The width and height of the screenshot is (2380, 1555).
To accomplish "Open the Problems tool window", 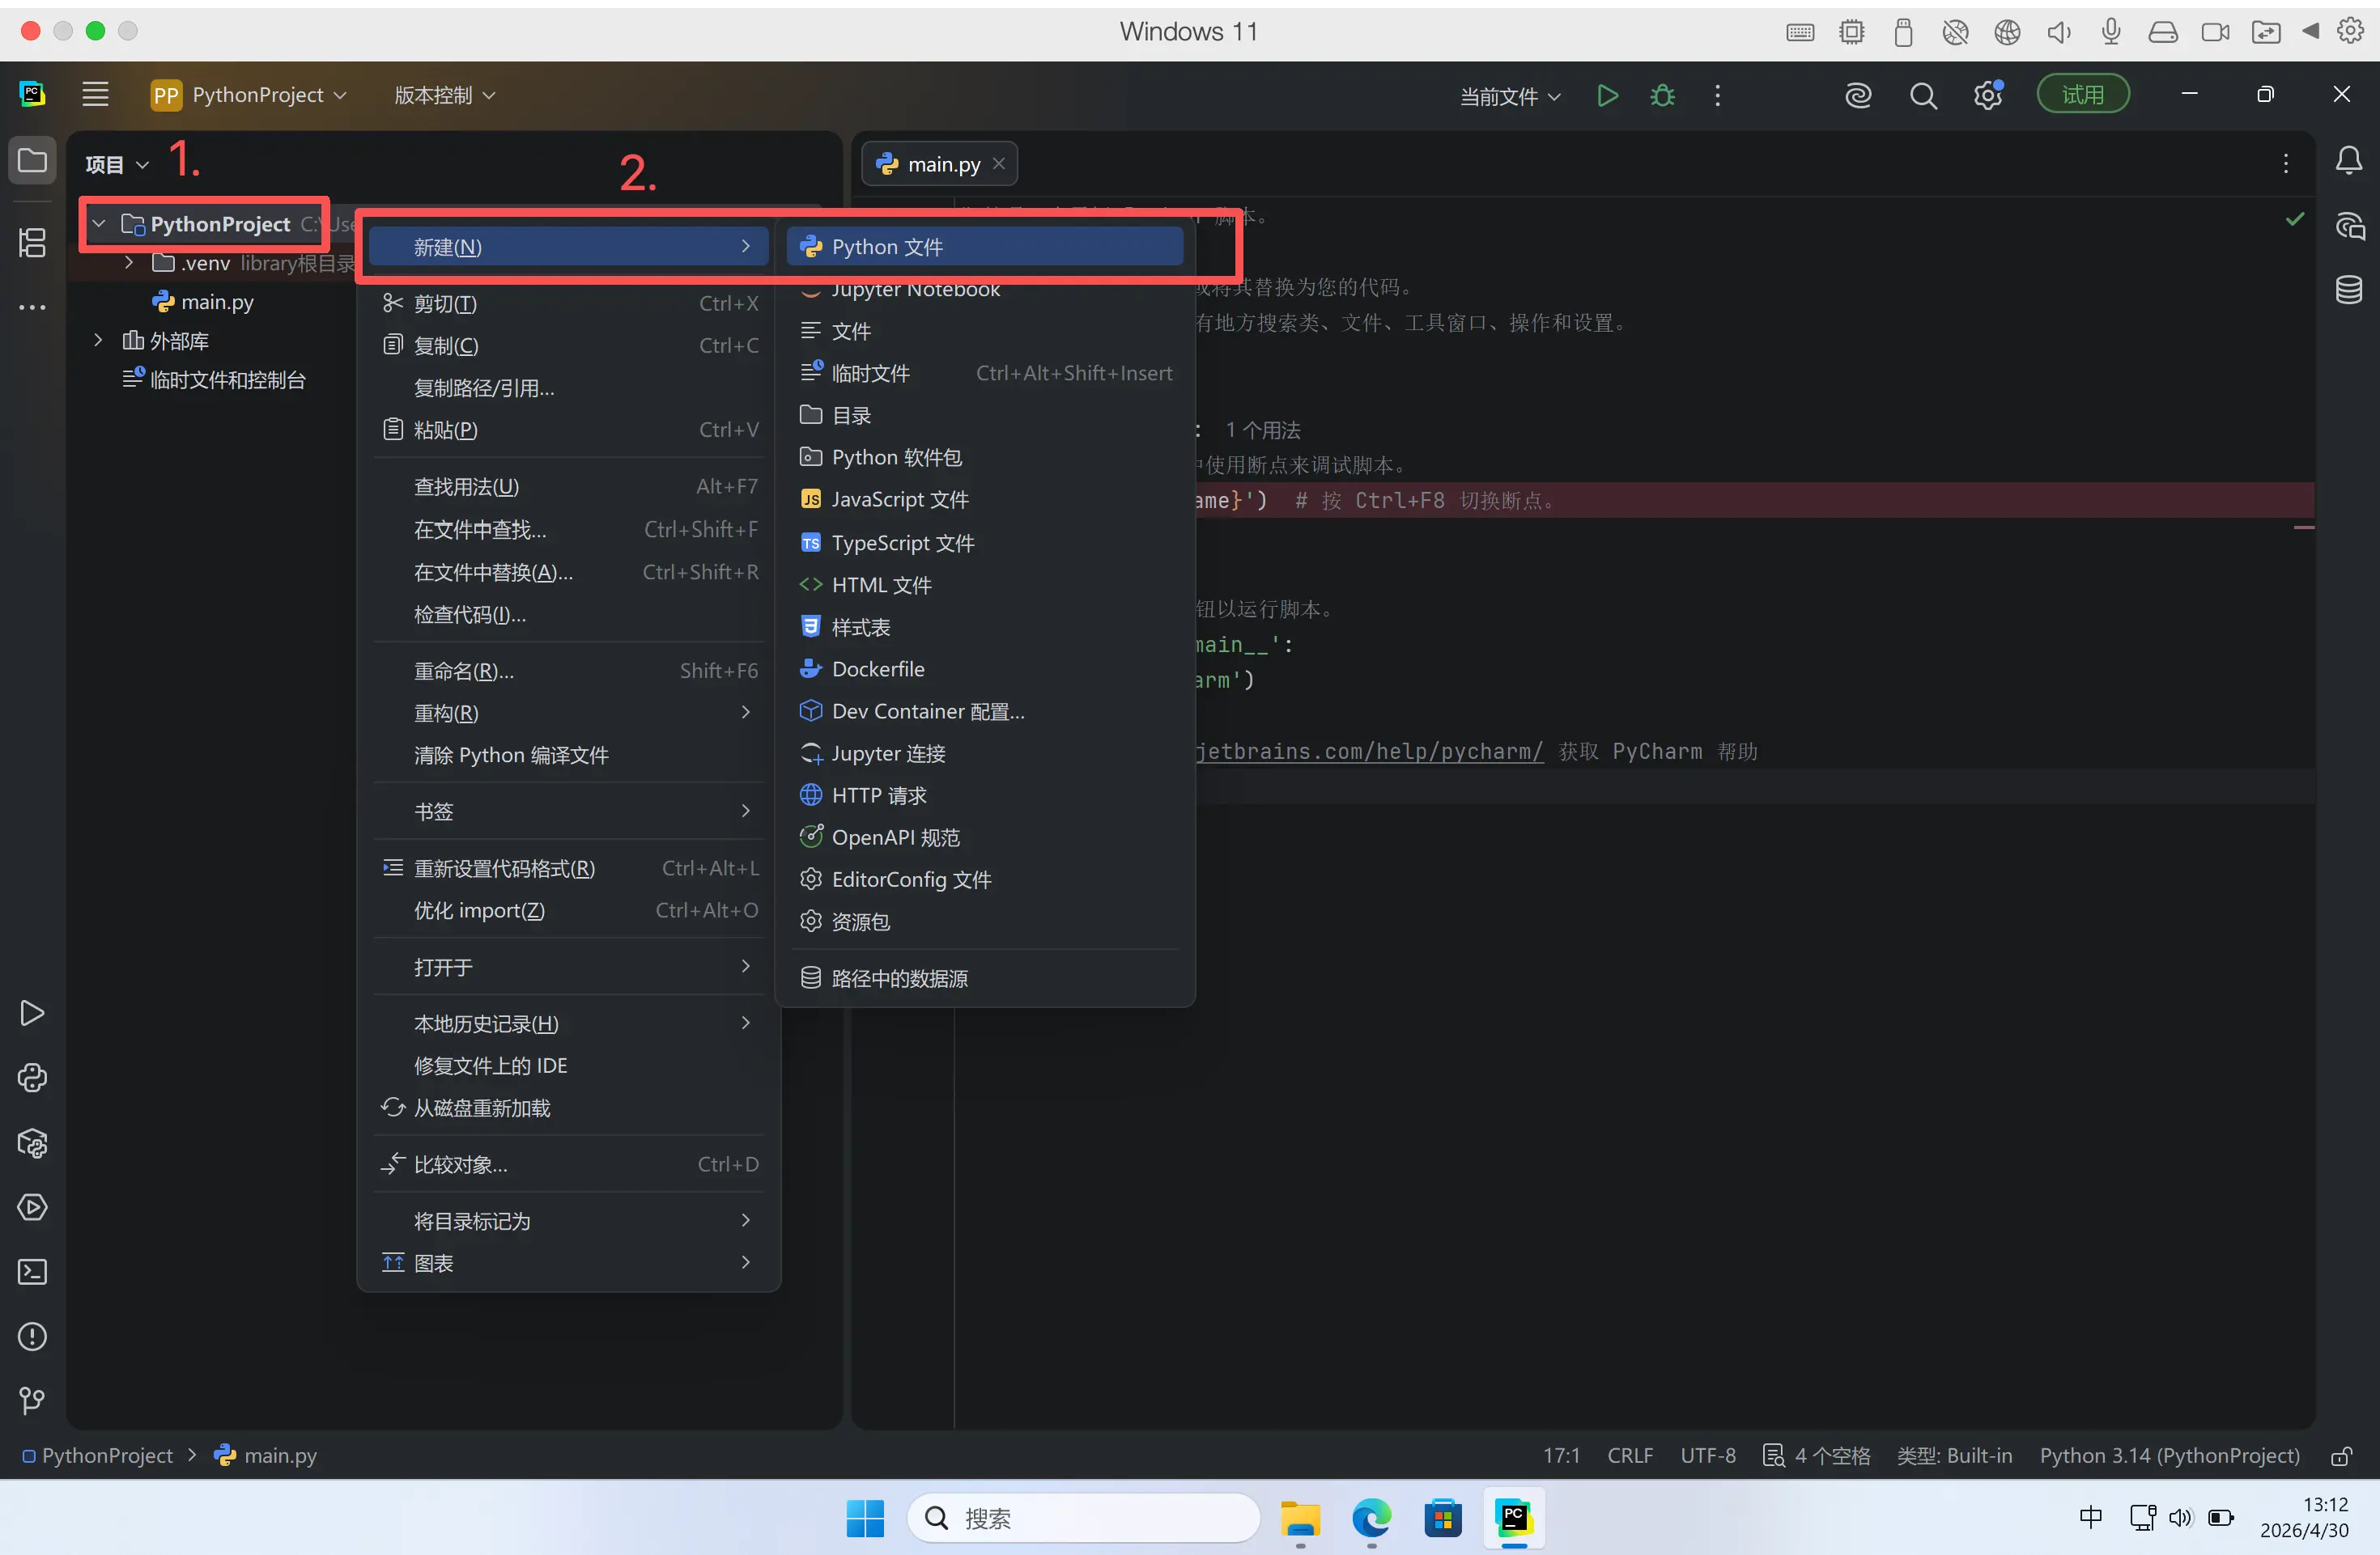I will [32, 1337].
